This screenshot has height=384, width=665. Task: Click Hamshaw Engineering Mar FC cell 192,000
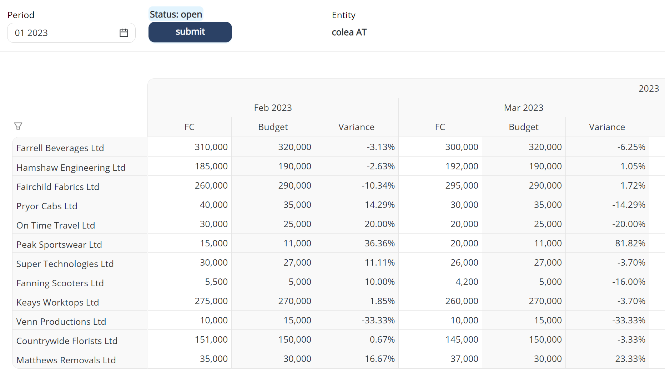[440, 166]
